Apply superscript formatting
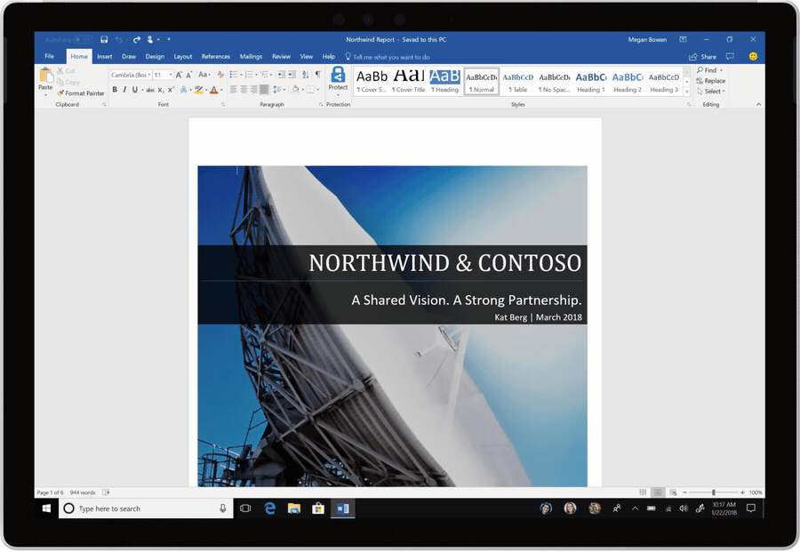The width and height of the screenshot is (800, 552). [x=171, y=90]
